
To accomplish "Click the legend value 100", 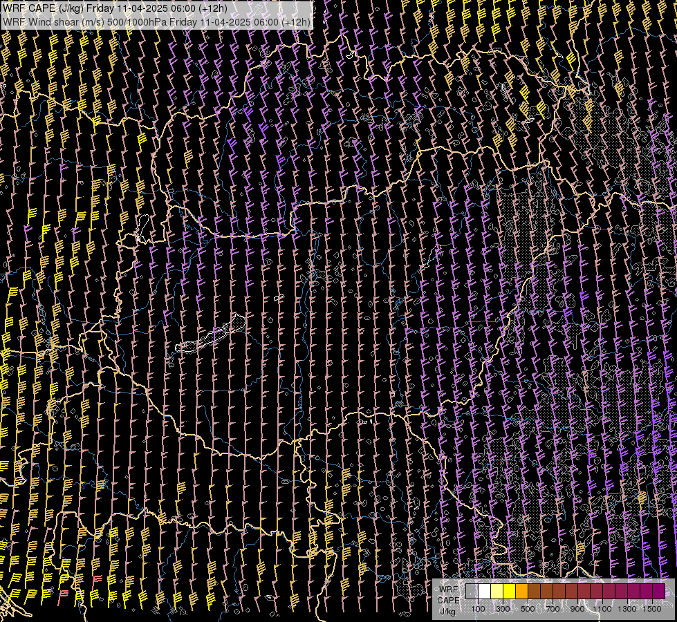I will pos(478,609).
